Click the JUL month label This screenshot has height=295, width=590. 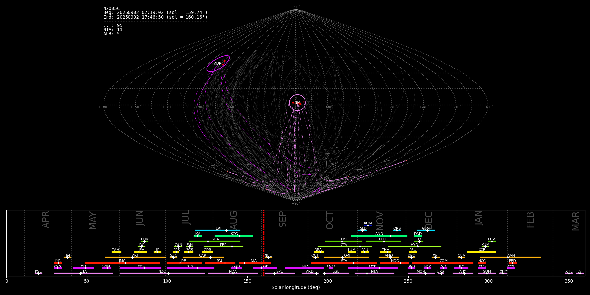coord(186,217)
